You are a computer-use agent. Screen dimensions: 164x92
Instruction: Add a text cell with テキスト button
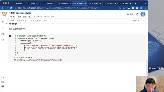(22, 21)
